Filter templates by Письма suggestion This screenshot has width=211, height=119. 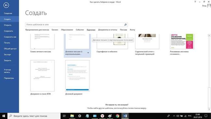coord(123,30)
